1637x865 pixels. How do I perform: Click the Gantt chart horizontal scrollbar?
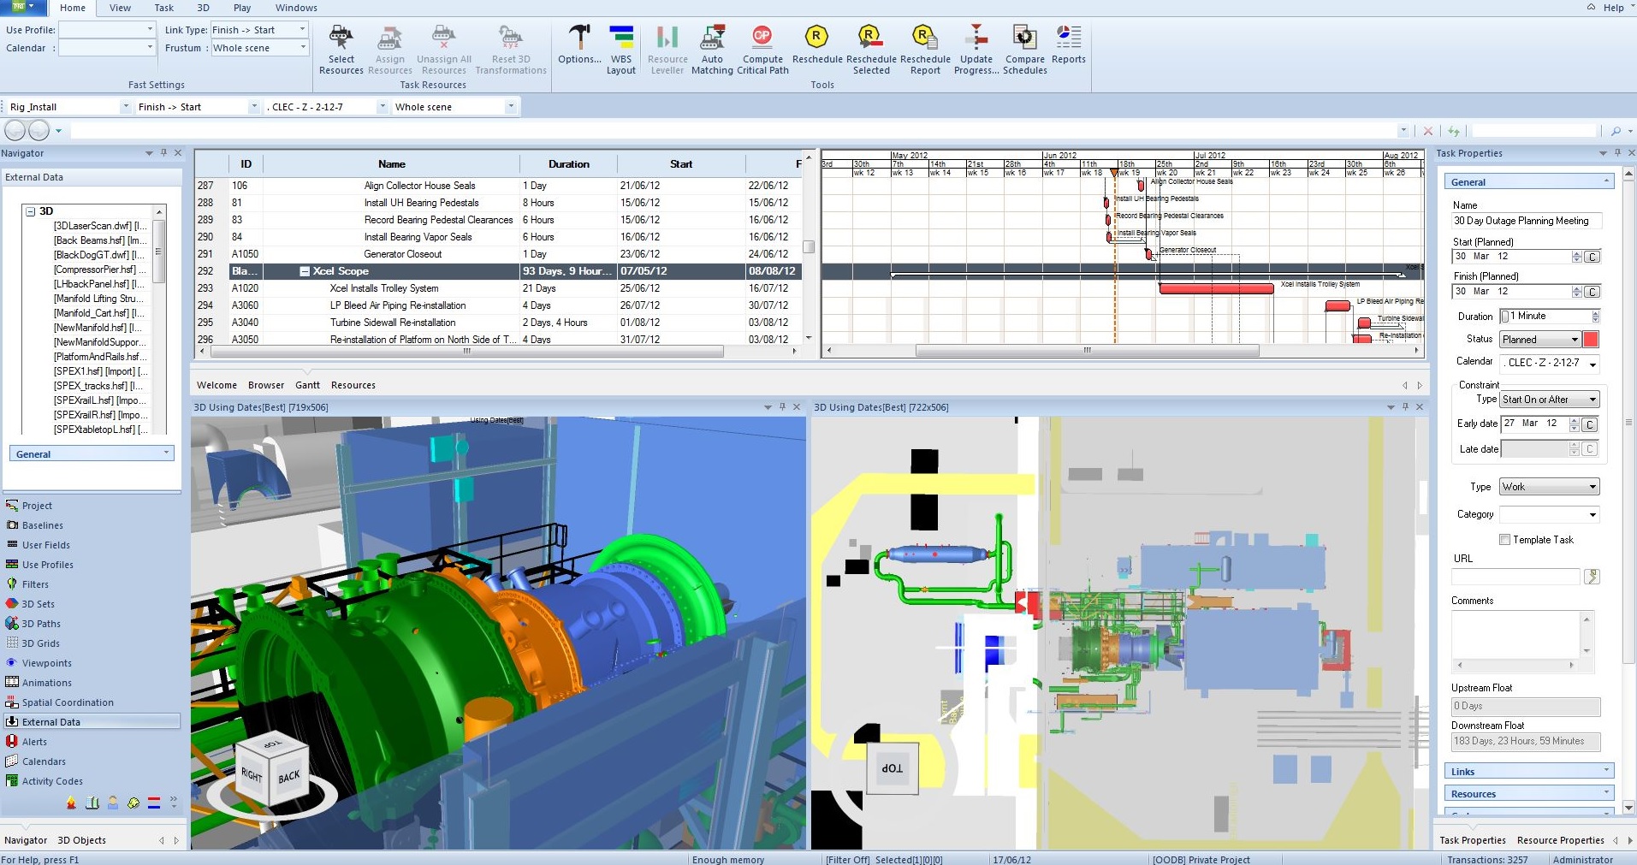tap(1087, 351)
